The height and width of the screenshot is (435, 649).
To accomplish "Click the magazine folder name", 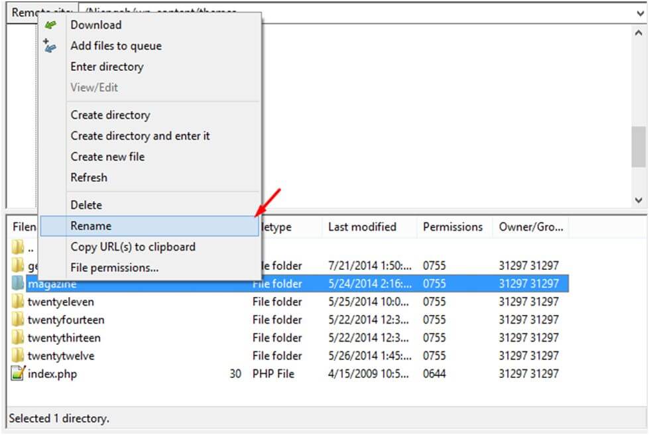I will pos(52,284).
